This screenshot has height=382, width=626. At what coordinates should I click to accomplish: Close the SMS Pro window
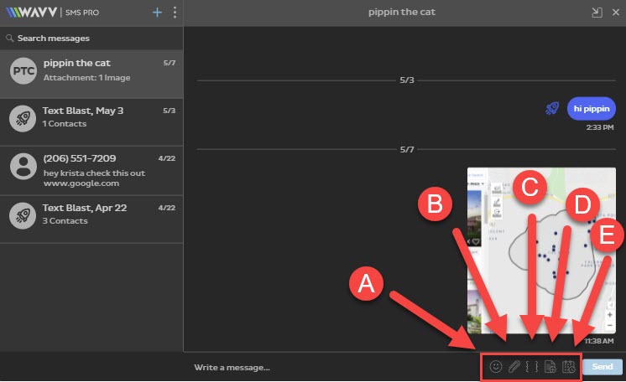(x=614, y=13)
